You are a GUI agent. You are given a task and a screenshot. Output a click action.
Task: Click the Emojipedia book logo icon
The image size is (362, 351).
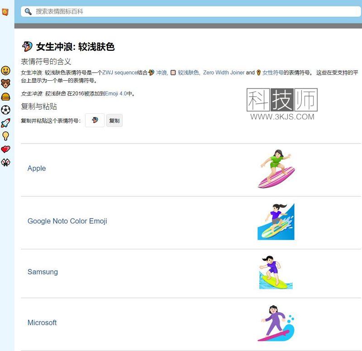[5, 12]
